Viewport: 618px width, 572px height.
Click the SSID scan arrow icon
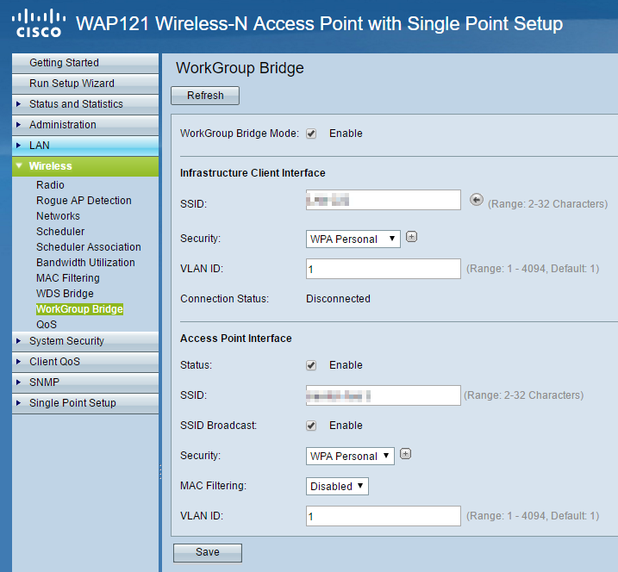click(x=476, y=200)
